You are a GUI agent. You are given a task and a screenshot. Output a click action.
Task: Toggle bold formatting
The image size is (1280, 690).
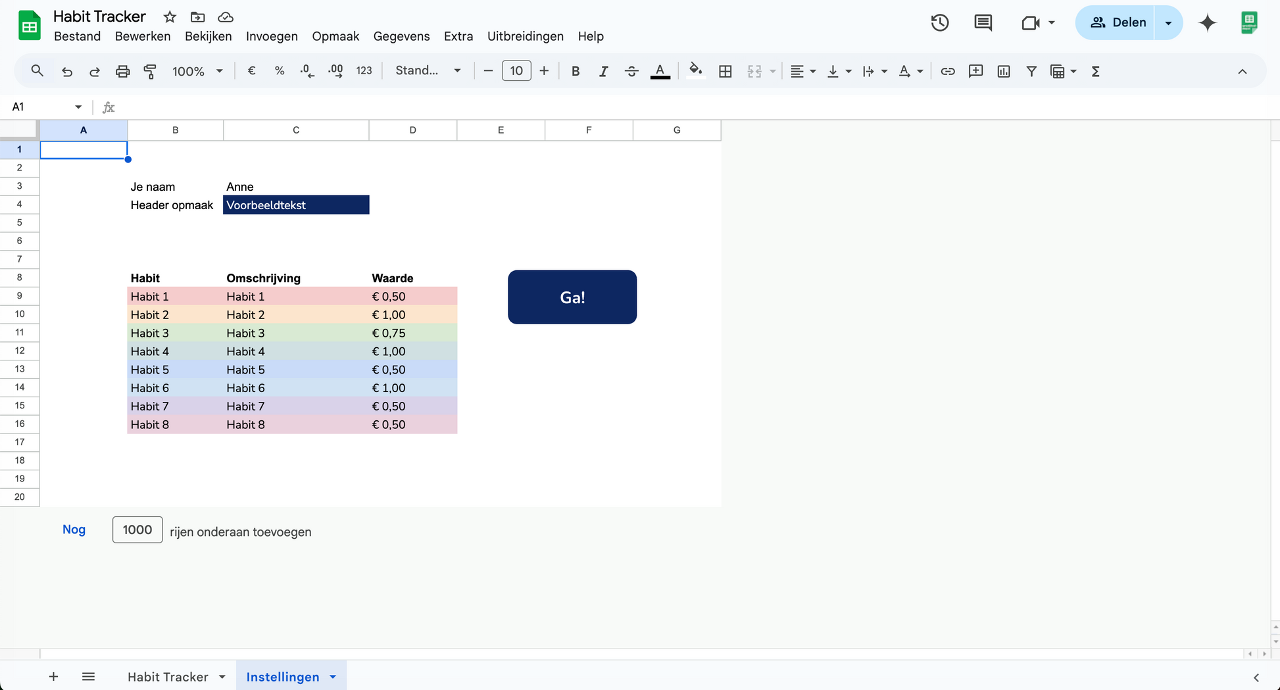click(575, 71)
